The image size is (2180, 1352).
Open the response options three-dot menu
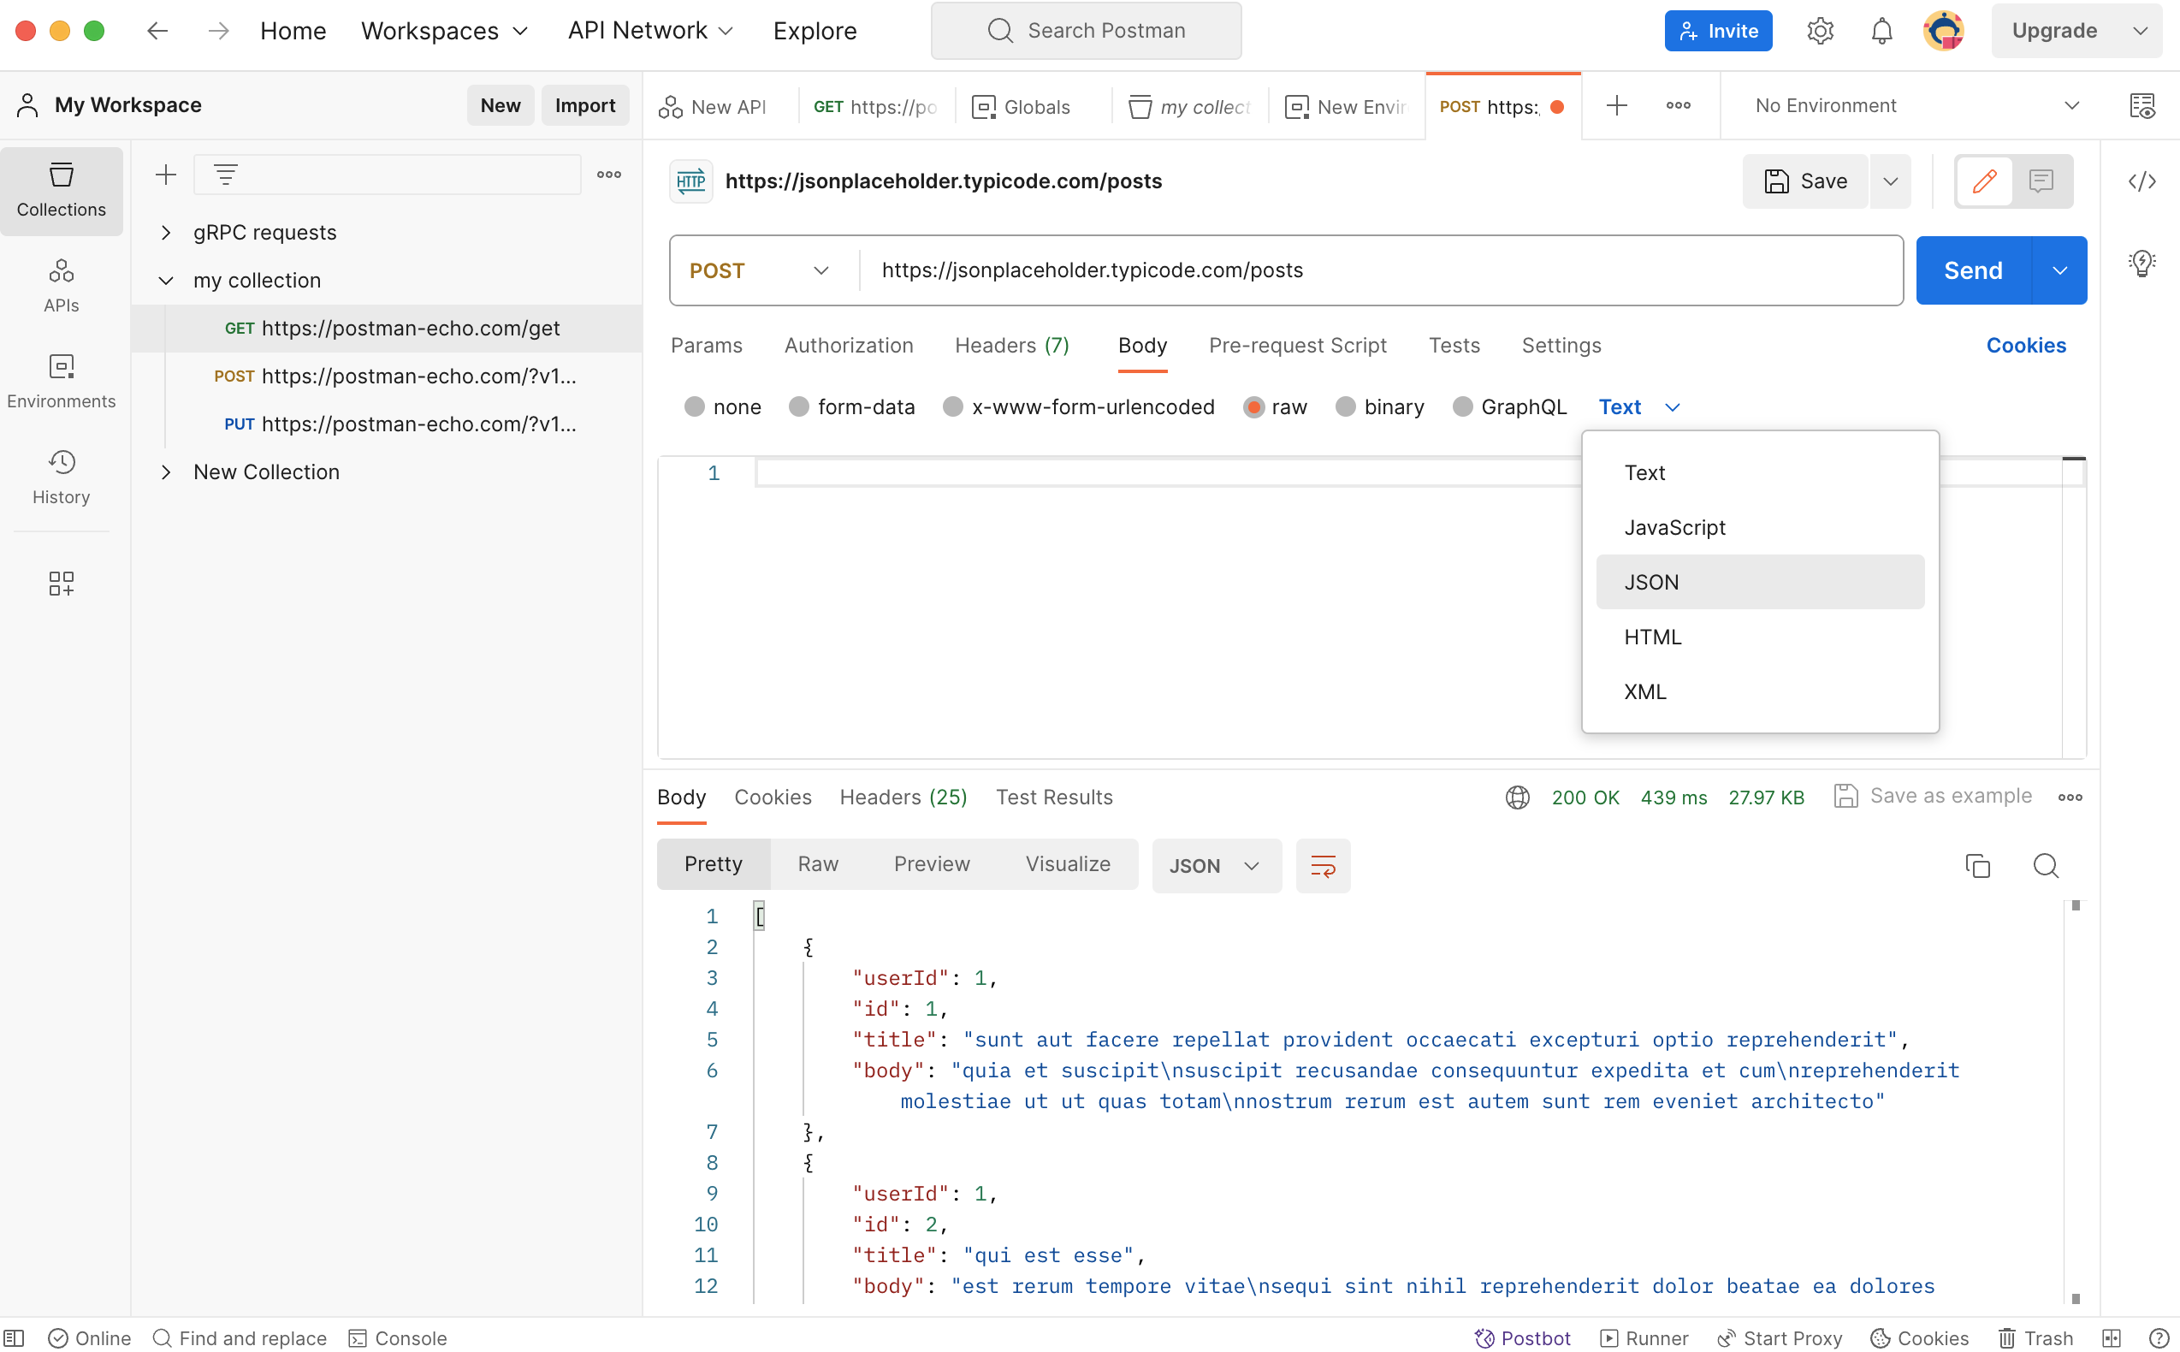pos(2069,797)
